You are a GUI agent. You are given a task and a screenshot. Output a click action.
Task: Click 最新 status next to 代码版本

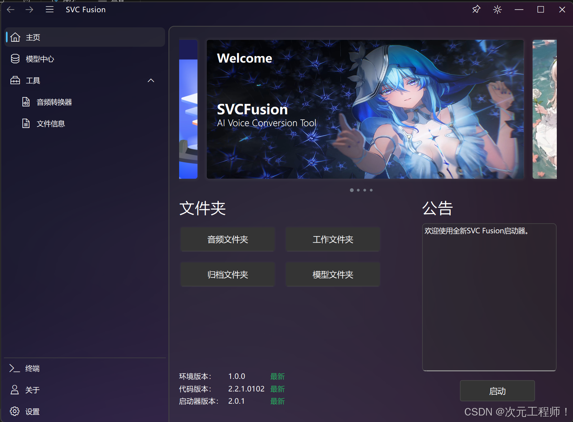(277, 389)
